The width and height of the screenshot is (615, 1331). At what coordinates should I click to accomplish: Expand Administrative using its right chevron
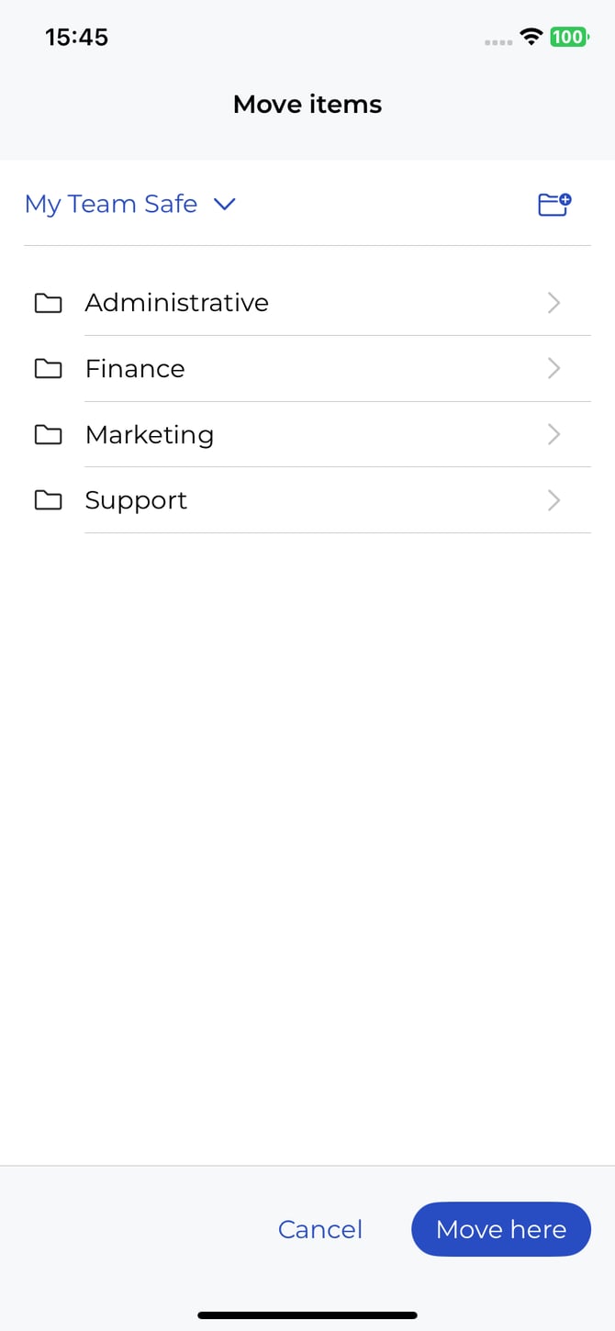coord(553,303)
